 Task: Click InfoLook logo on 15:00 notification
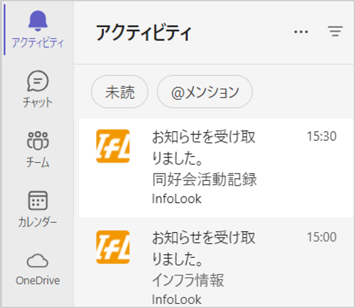click(113, 247)
